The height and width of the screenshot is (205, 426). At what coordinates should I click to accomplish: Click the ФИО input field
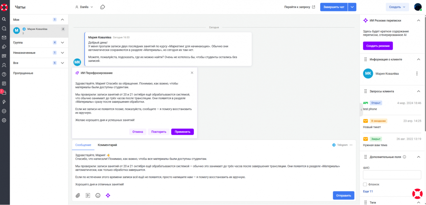392,175
